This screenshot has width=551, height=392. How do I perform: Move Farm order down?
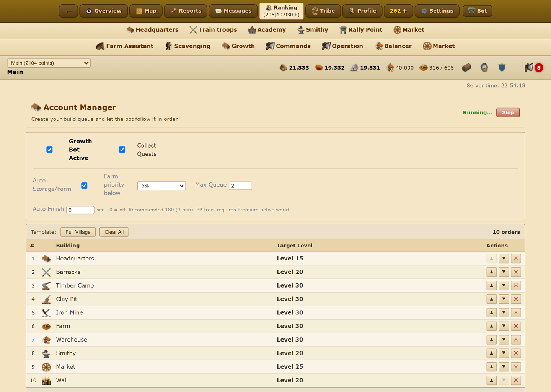pyautogui.click(x=504, y=326)
